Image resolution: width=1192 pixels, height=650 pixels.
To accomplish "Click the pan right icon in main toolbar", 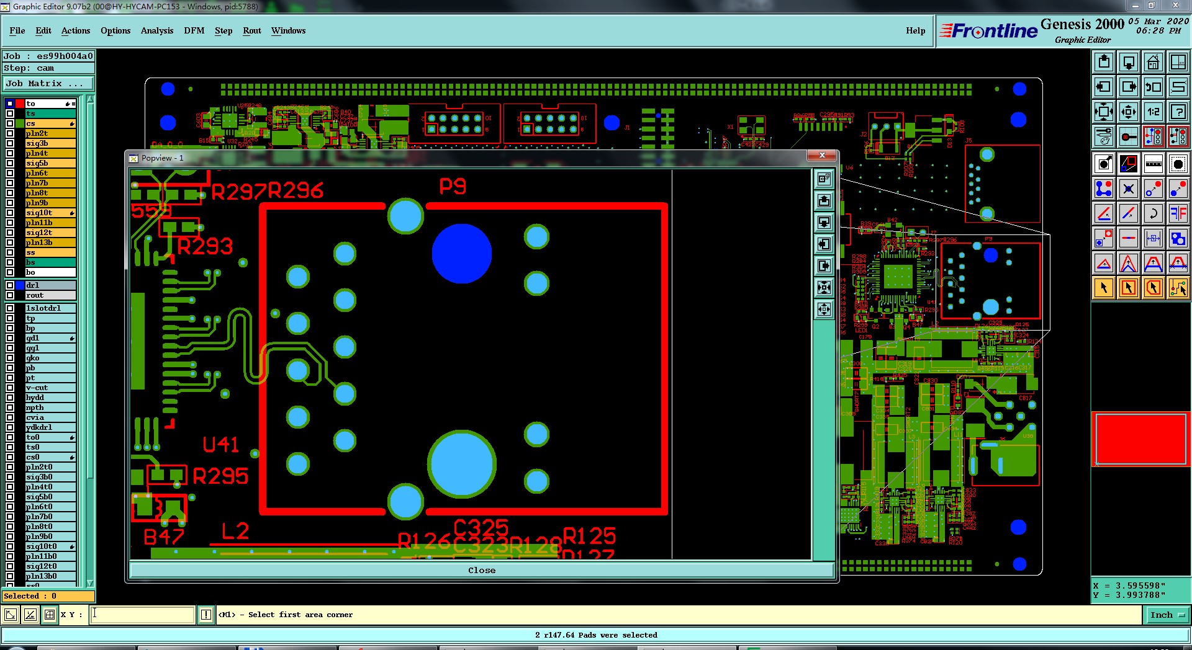I will coord(1129,87).
